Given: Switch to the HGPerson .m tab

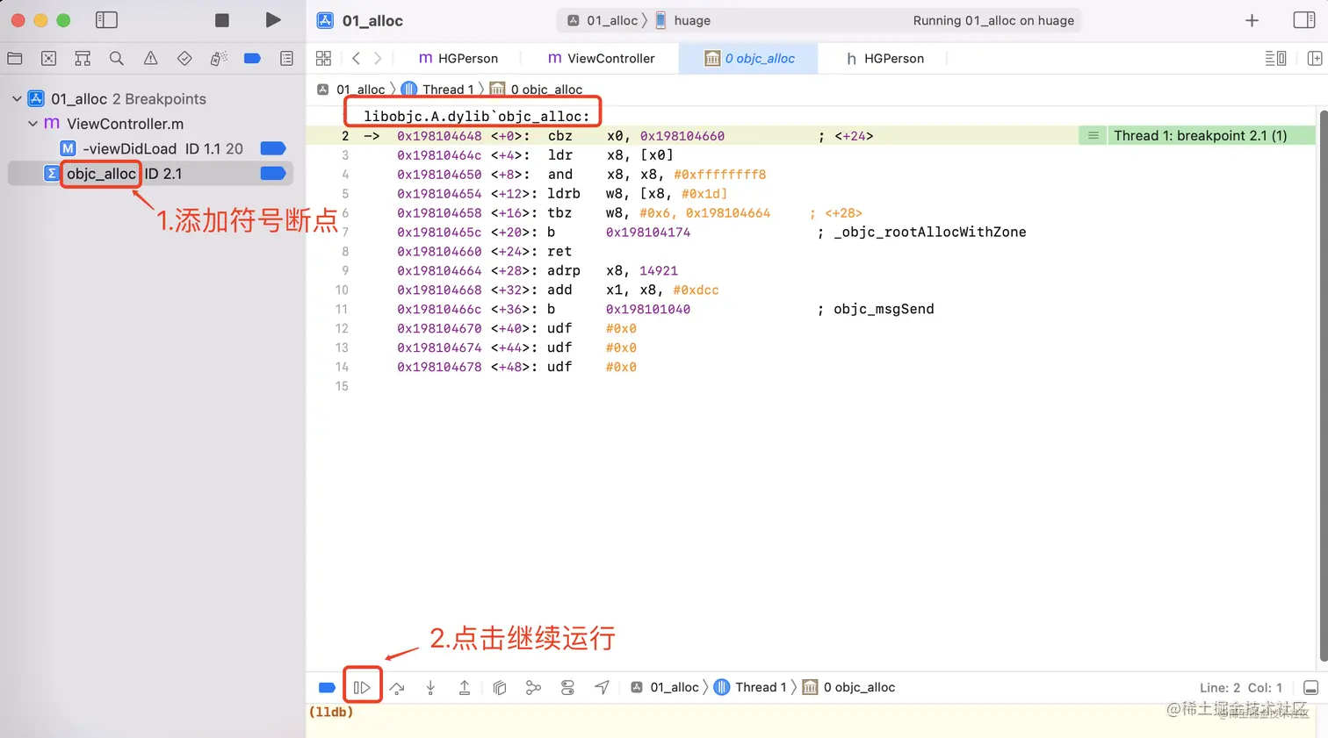Looking at the screenshot, I should click(458, 58).
